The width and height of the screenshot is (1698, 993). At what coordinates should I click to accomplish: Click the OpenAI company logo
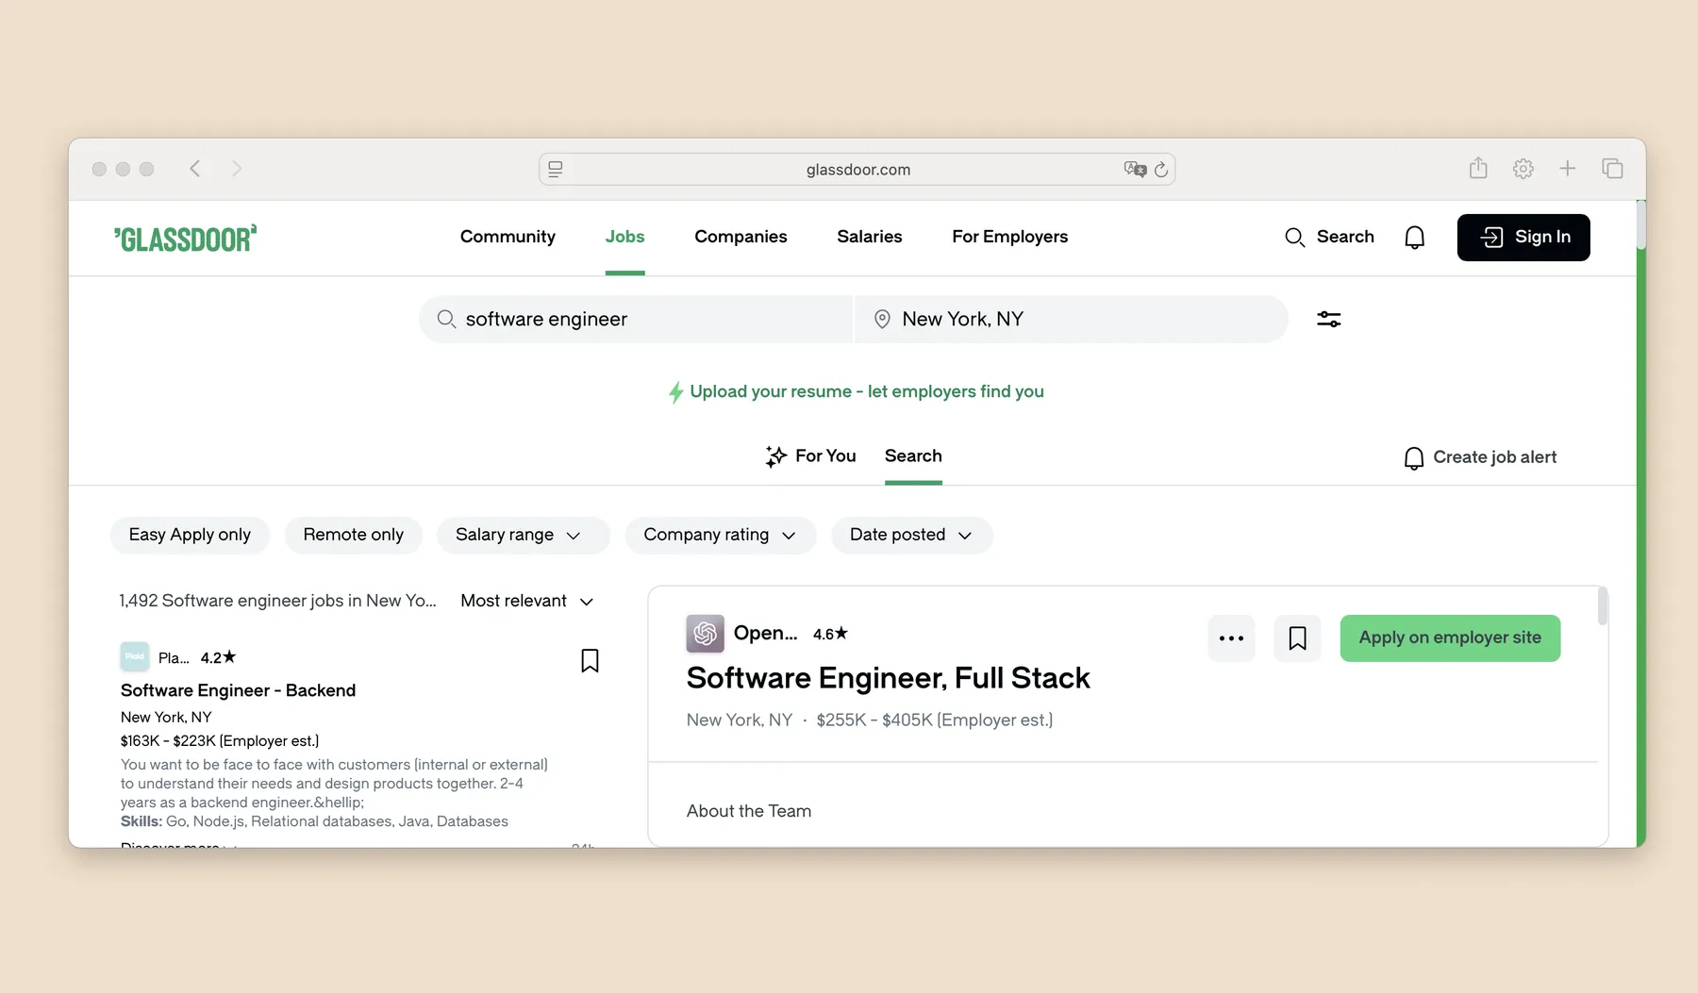705,634
